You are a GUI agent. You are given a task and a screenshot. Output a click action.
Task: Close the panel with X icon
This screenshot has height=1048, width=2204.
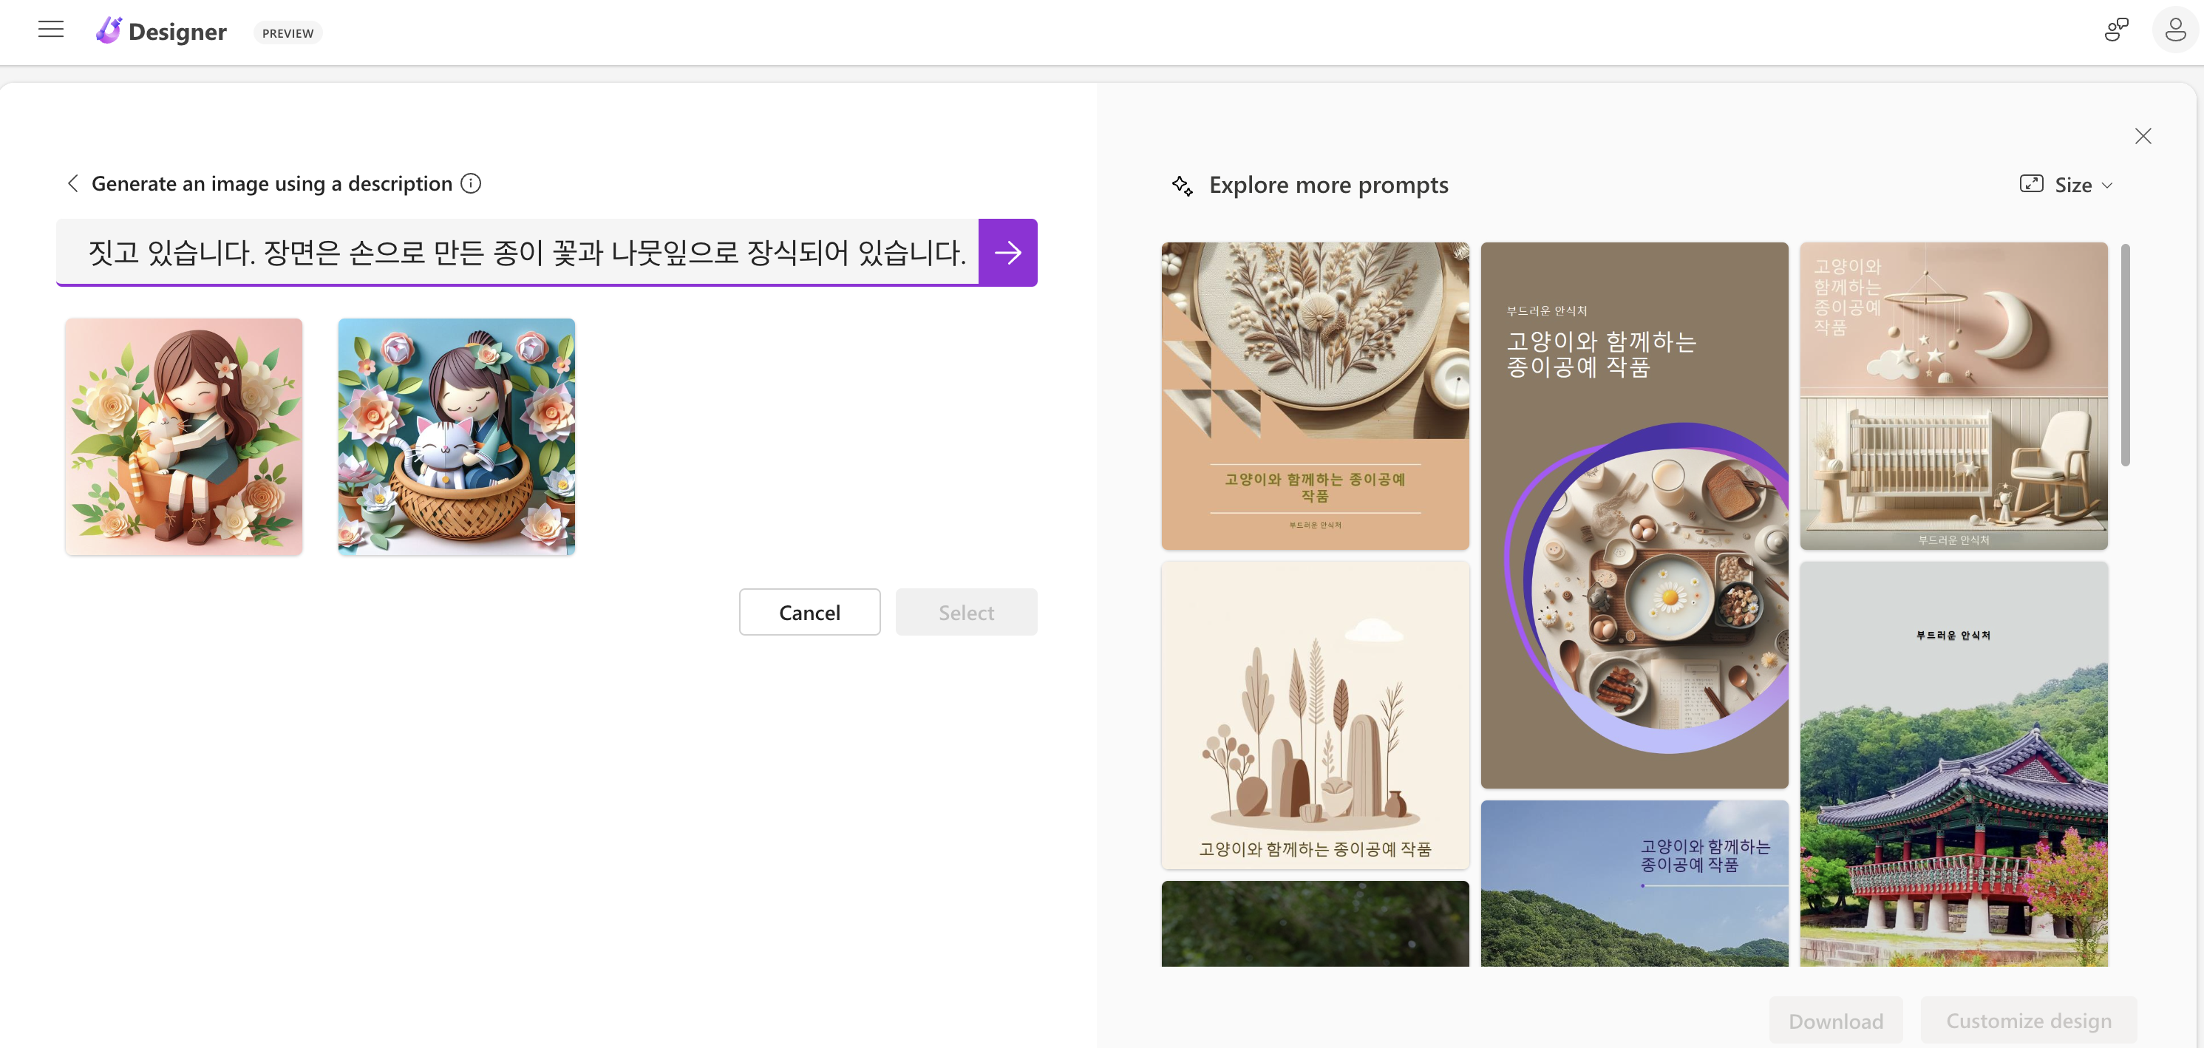coord(2143,136)
